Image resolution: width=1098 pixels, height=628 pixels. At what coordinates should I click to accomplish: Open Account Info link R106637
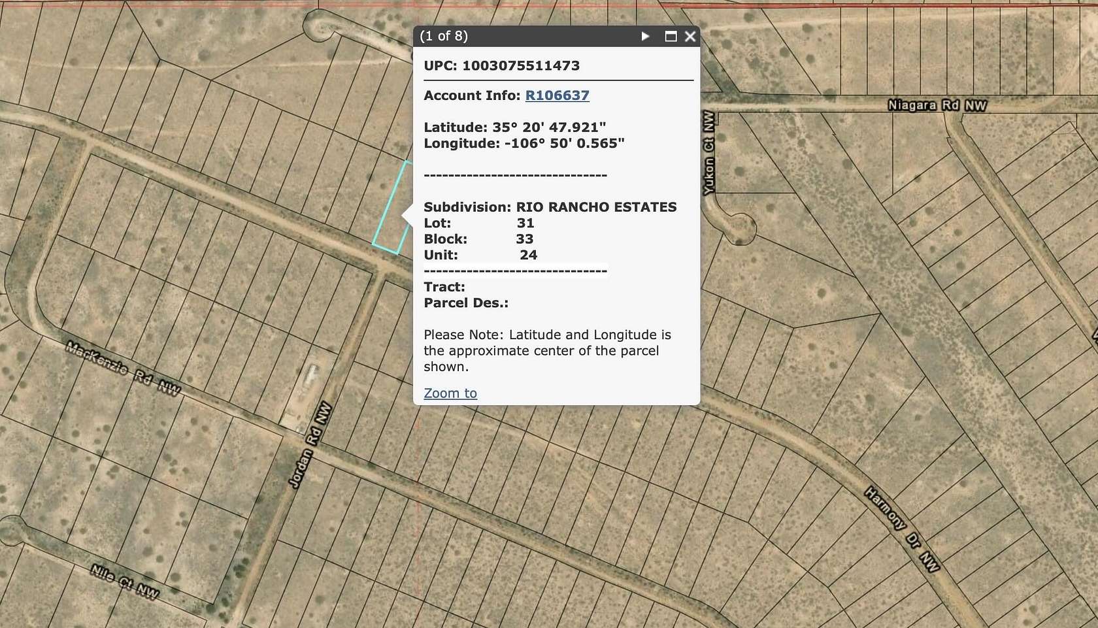click(x=557, y=95)
